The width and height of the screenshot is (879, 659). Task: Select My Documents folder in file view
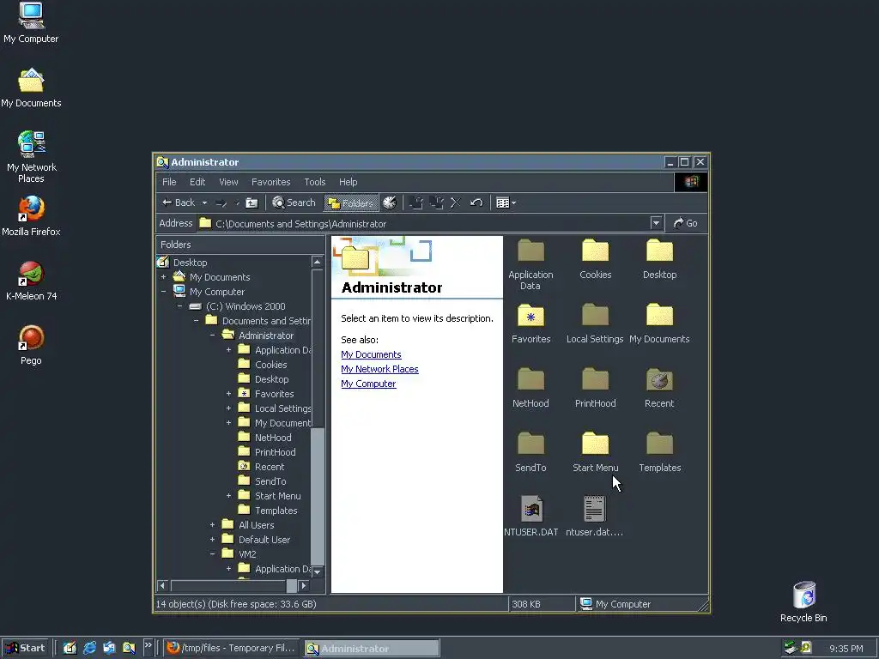(660, 316)
